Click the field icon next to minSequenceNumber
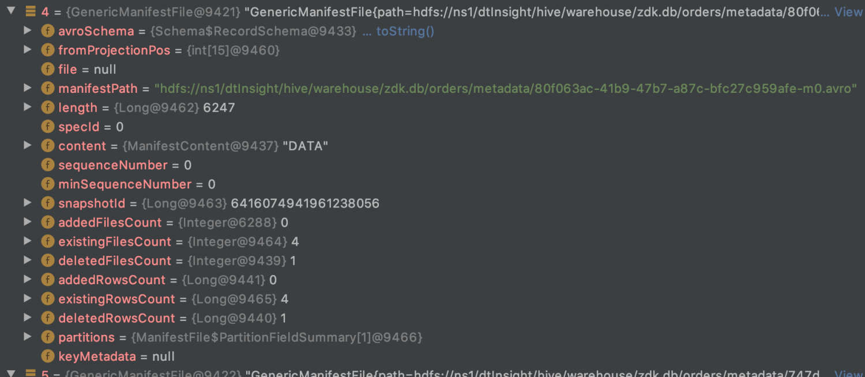865x377 pixels. point(48,184)
